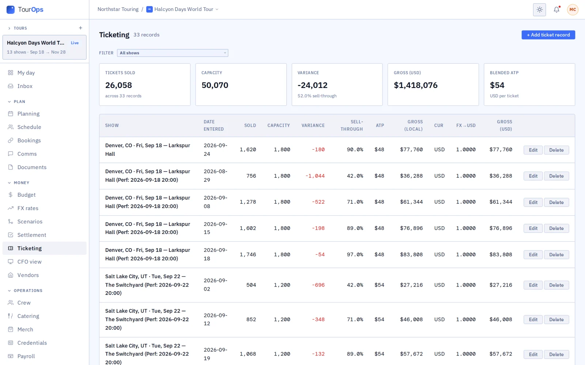
Task: Click Northstar Touring breadcrumb link
Action: [118, 9]
